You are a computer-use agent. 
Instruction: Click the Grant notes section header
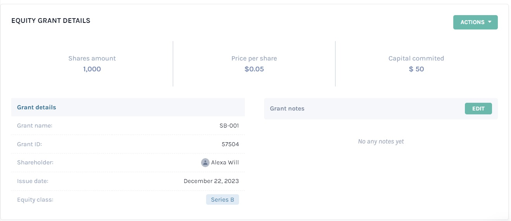[x=287, y=109]
